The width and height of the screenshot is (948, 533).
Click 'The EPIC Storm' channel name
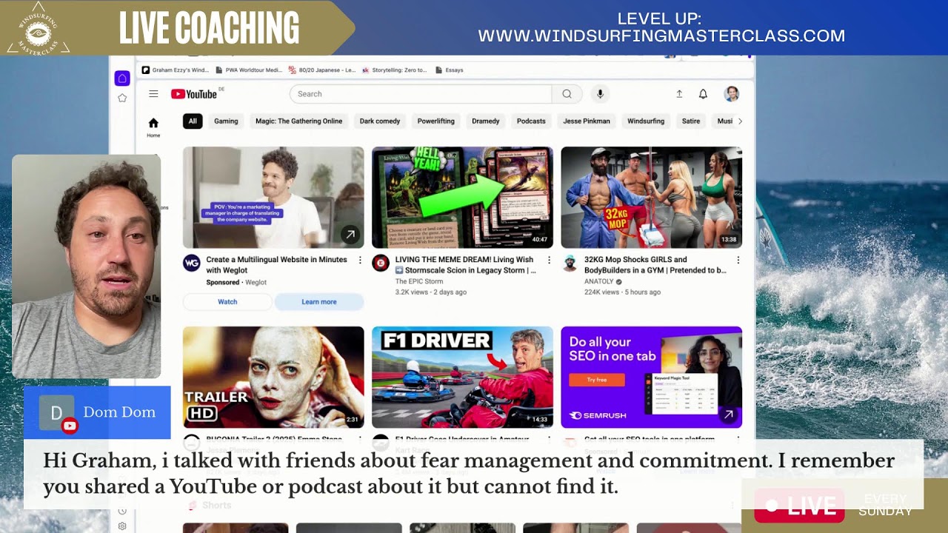(419, 281)
